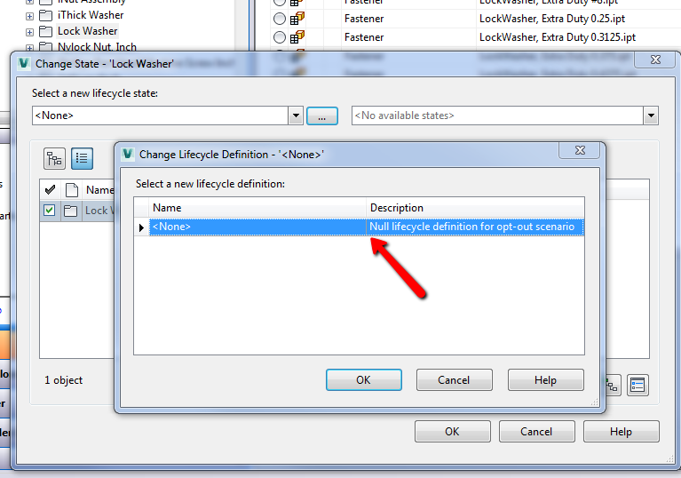
Task: Open the ellipsis browse lifecycle definition button
Action: click(x=321, y=116)
